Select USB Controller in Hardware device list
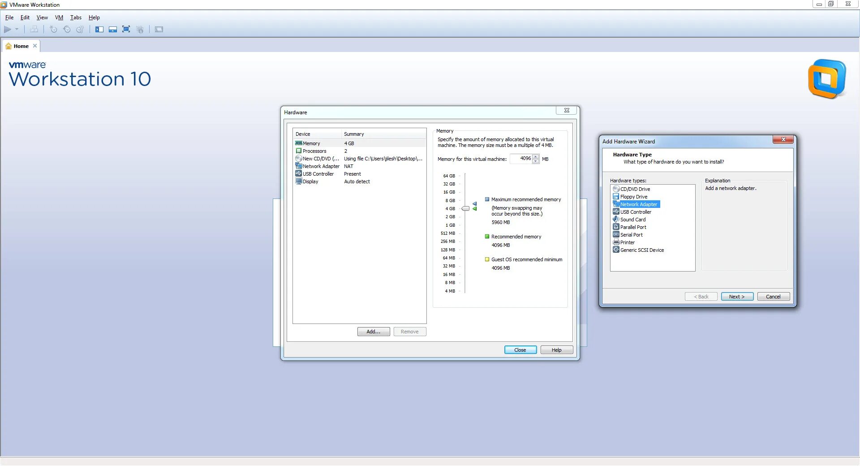The height and width of the screenshot is (466, 860). coord(359,174)
